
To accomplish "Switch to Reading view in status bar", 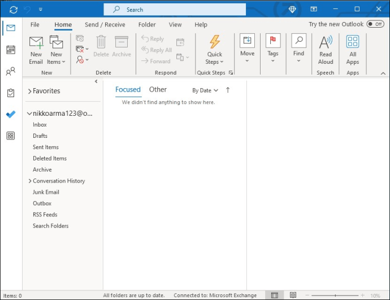I will pyautogui.click(x=293, y=295).
